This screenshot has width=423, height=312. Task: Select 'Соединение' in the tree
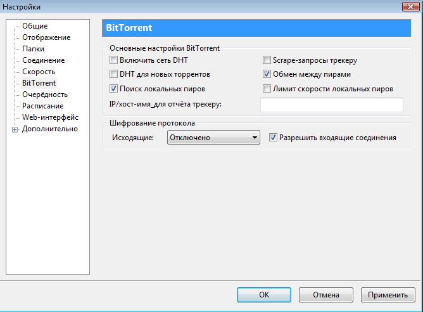(x=44, y=60)
